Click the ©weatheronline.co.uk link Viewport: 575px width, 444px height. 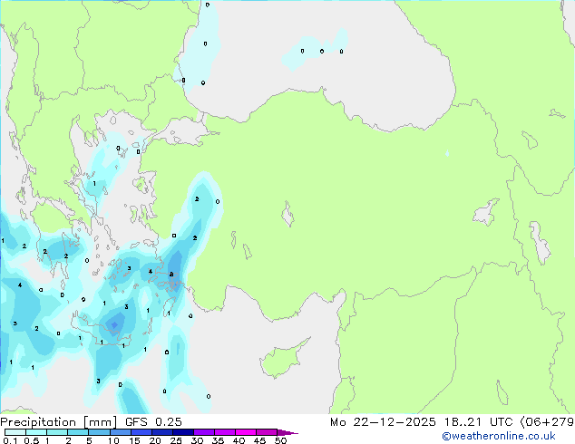coord(498,436)
